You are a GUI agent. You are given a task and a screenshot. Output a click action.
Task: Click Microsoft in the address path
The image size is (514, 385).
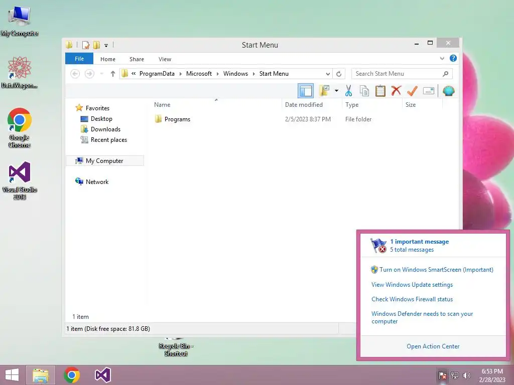pos(199,74)
